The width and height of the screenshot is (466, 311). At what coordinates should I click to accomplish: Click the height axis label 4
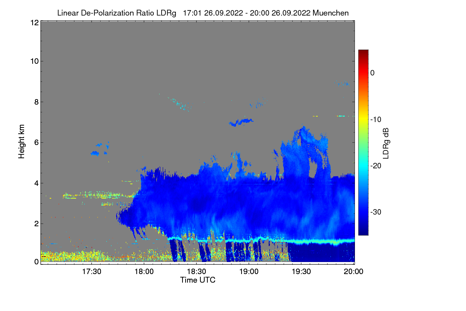tap(36, 183)
